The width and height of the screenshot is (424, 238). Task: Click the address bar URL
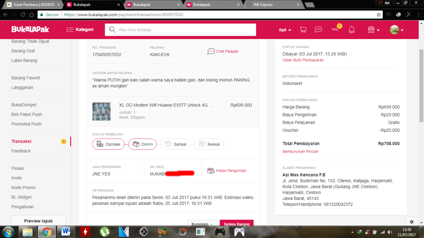(124, 15)
